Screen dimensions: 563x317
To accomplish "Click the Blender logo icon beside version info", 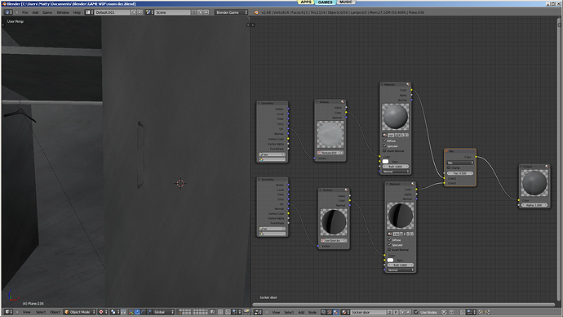I will (256, 12).
